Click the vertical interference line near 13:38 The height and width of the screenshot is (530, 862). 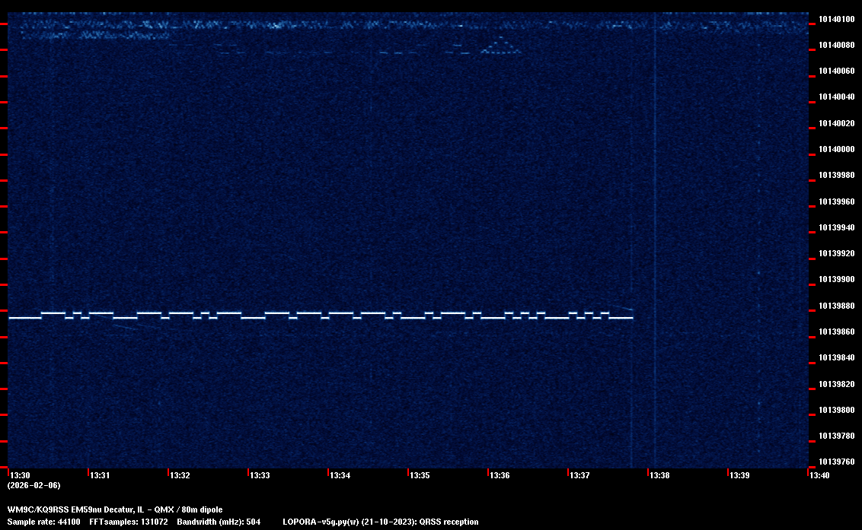coord(655,228)
